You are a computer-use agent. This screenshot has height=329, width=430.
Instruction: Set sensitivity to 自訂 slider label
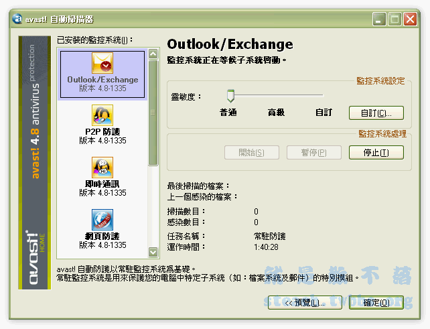point(324,113)
